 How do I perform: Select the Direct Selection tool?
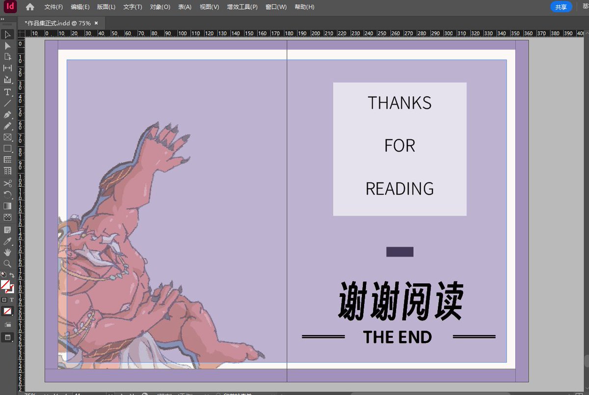pyautogui.click(x=7, y=46)
